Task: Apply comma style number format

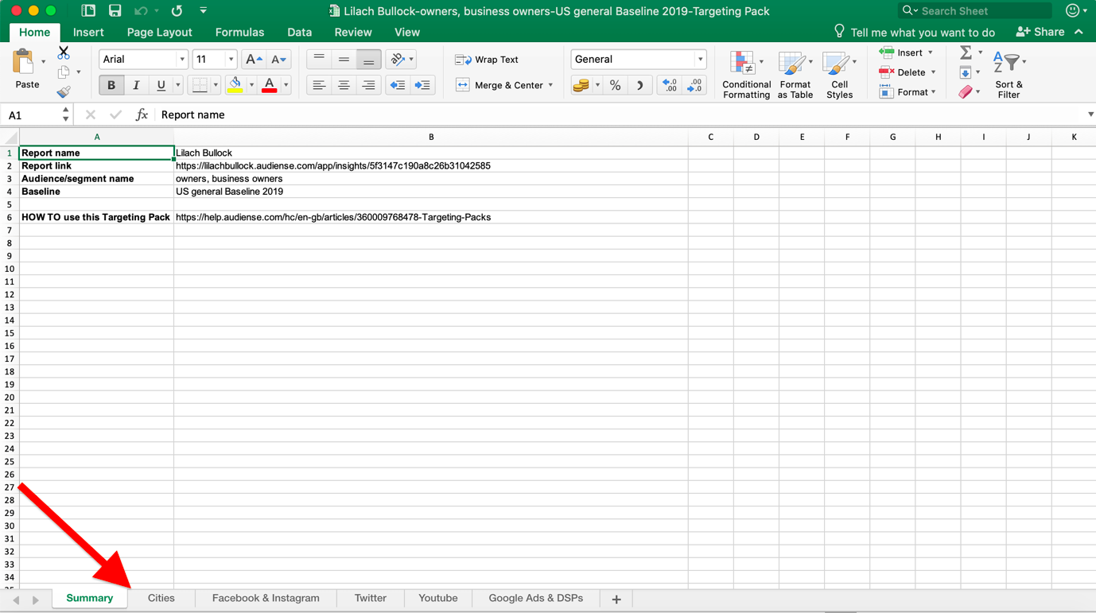Action: click(640, 85)
